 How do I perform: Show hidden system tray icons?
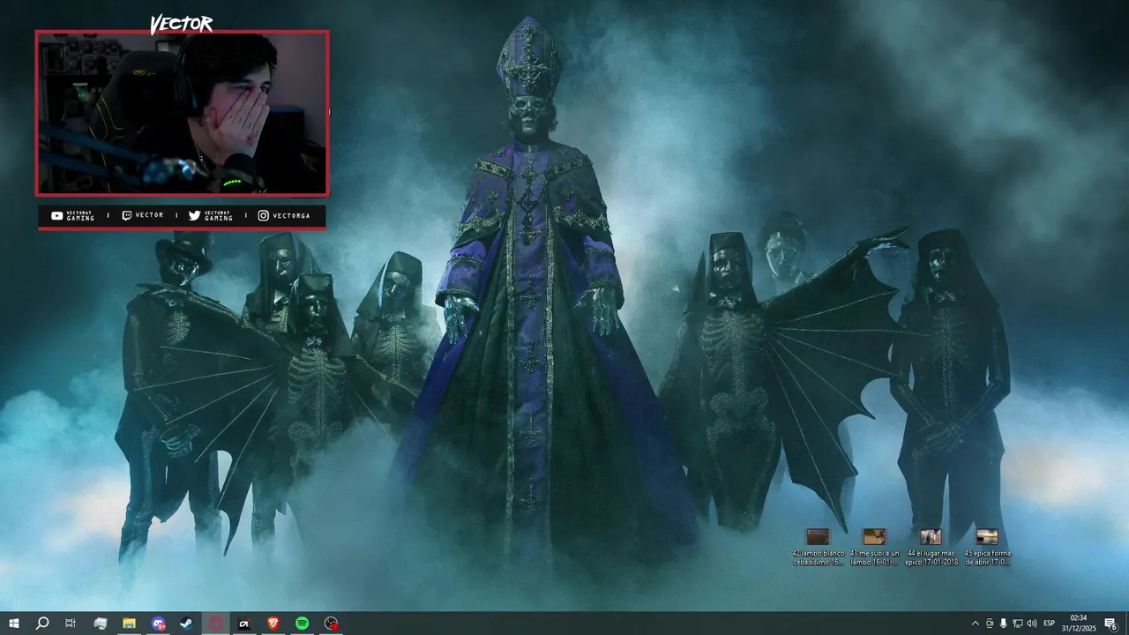[x=975, y=624]
